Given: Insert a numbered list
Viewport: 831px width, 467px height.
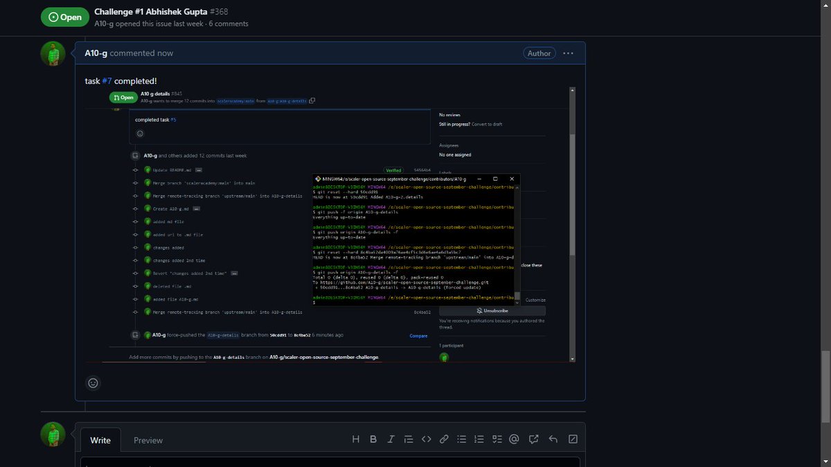Looking at the screenshot, I should (x=479, y=439).
